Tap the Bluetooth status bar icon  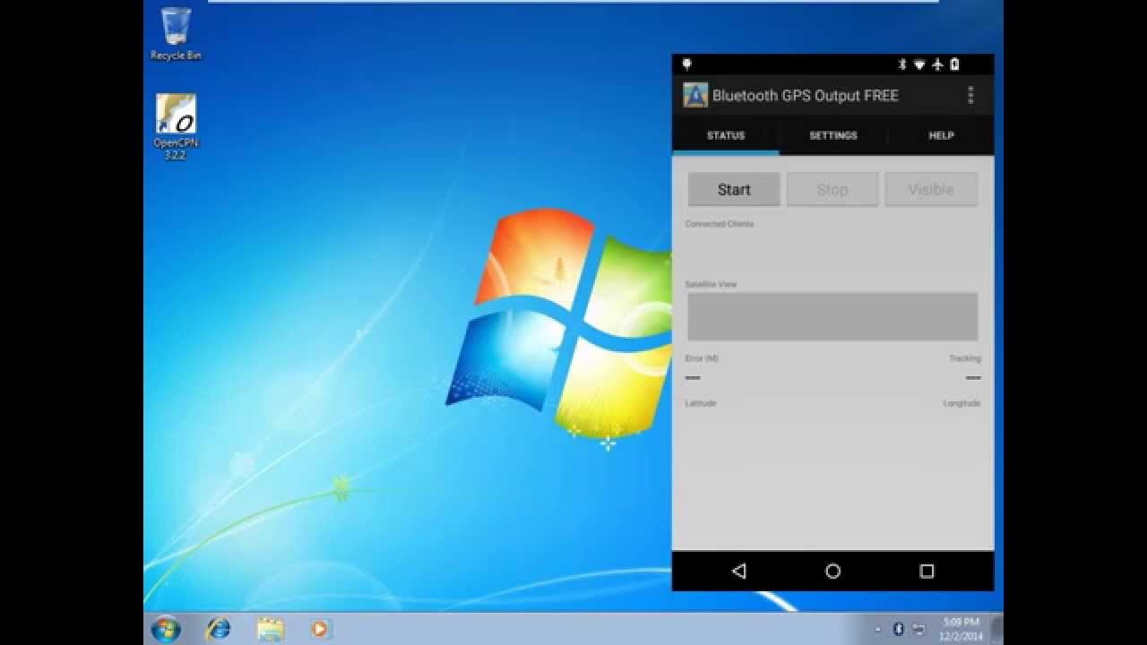click(x=902, y=64)
